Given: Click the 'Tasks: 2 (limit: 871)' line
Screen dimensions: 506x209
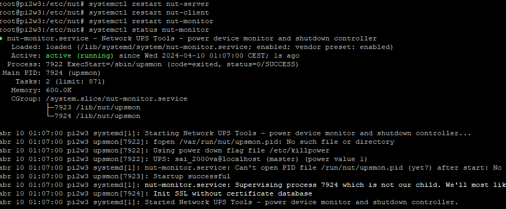Looking at the screenshot, I should [60, 81].
